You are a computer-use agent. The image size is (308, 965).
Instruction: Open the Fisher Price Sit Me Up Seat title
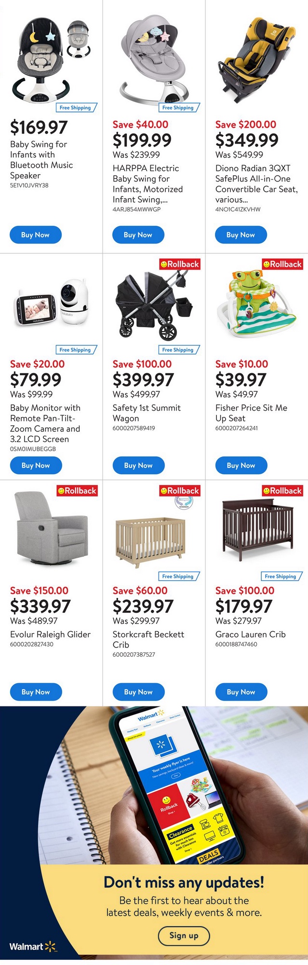(x=251, y=413)
